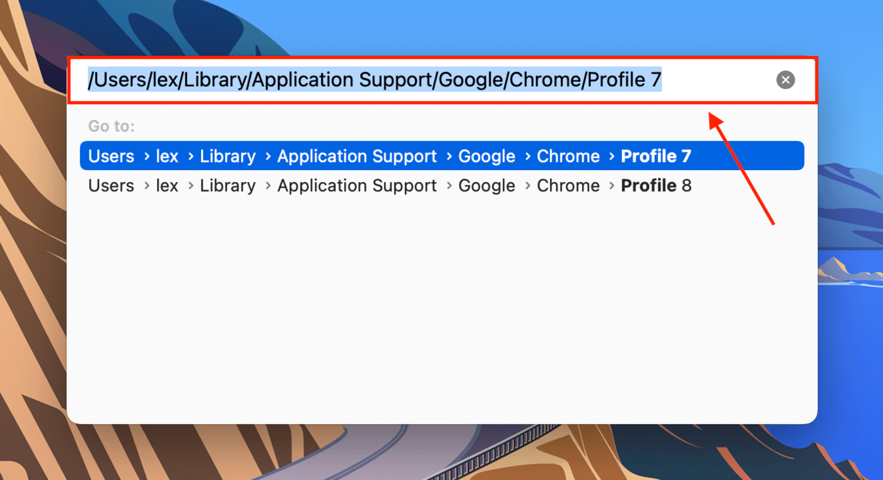Click inside the path input field
The image size is (883, 480).
378,79
